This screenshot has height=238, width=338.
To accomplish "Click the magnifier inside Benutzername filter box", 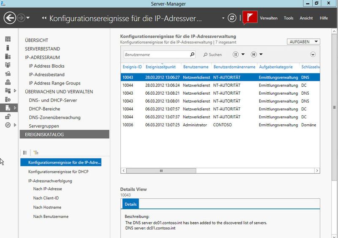I will coord(192,55).
